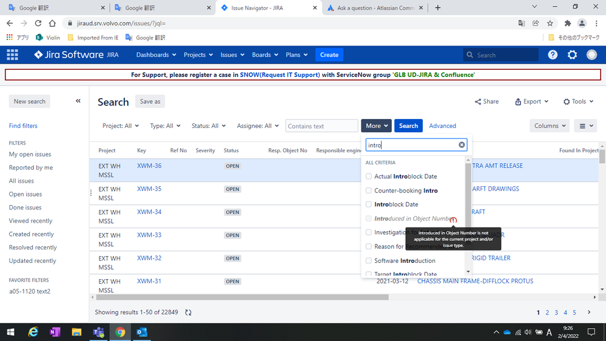
Task: Open the share page icon in address bar
Action: [536, 23]
